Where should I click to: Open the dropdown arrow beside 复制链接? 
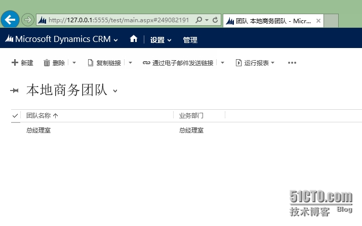(130, 63)
